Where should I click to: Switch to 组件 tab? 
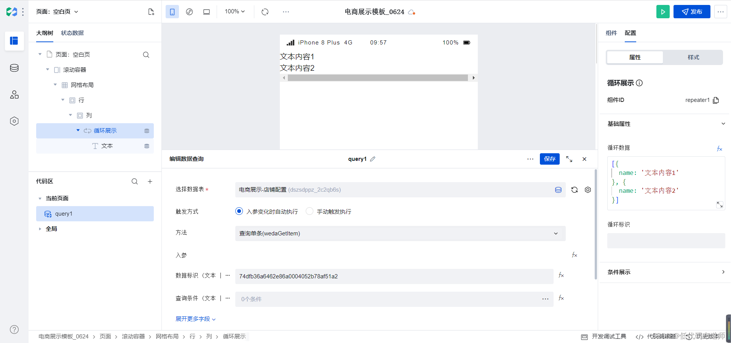[611, 33]
